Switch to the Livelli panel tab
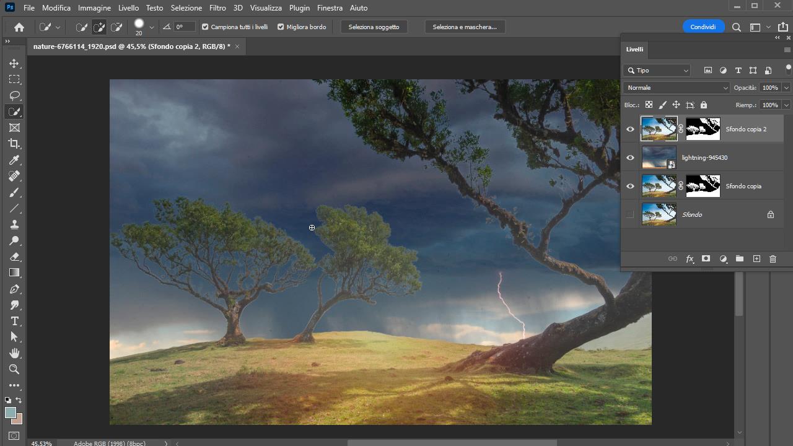The height and width of the screenshot is (446, 793). tap(634, 50)
